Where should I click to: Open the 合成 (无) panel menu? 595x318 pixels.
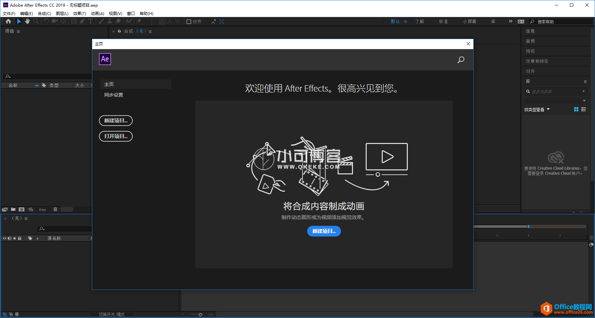[x=150, y=31]
